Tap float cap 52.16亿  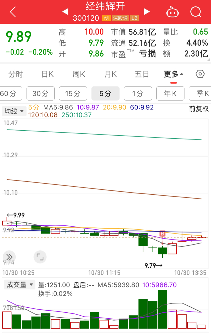coord(142,43)
